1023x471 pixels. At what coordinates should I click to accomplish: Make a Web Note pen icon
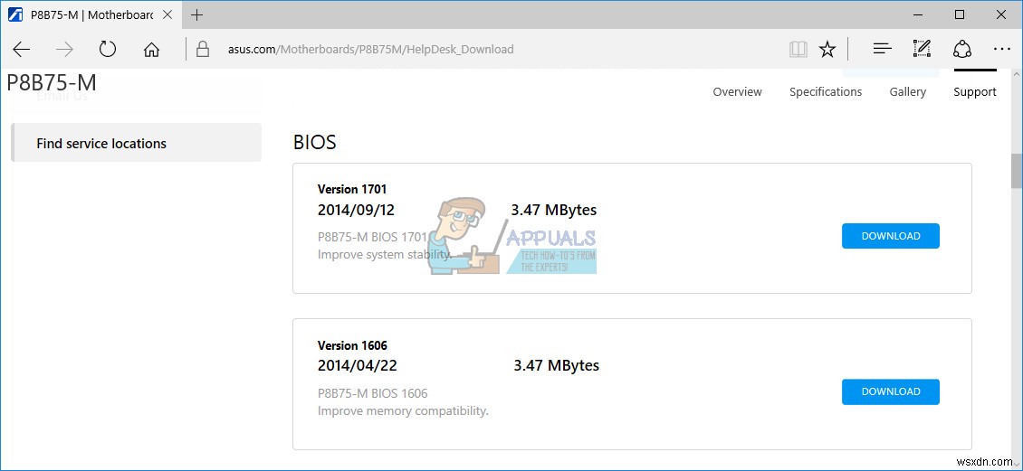(x=922, y=49)
